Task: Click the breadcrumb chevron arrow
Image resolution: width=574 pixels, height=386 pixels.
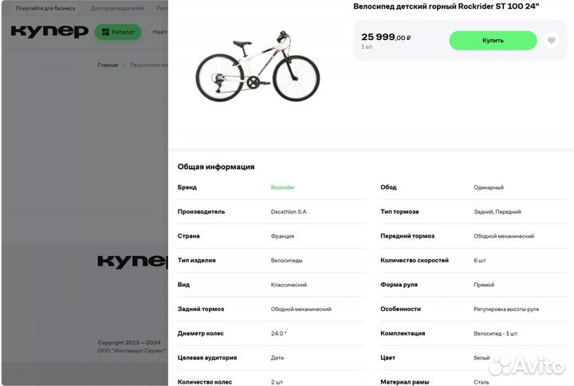Action: click(124, 65)
